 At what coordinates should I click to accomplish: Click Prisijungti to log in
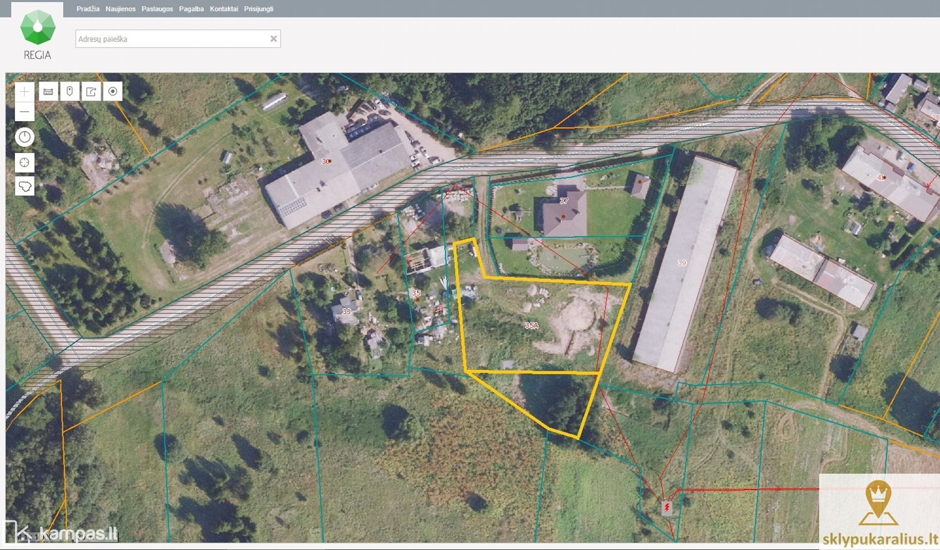(x=258, y=9)
